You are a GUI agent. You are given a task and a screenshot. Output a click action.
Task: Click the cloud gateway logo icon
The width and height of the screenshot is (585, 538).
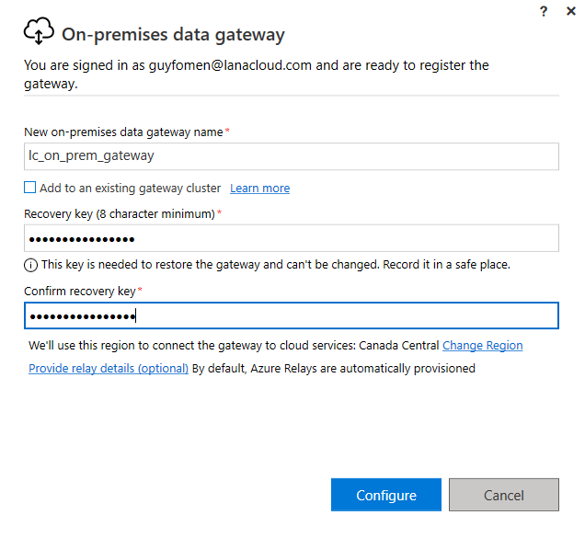point(39,31)
